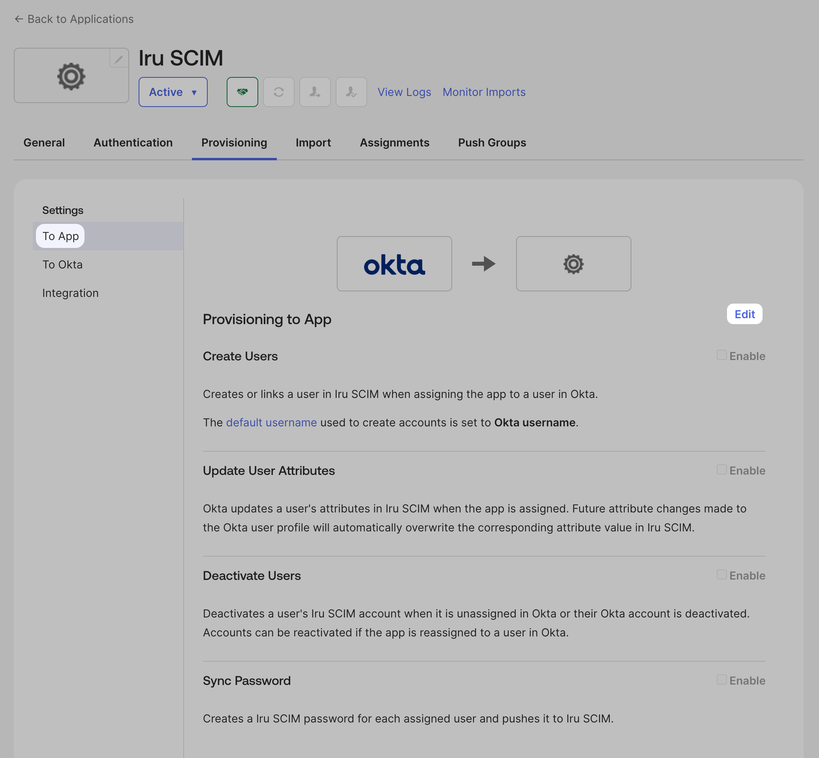This screenshot has height=758, width=819.
Task: Enable the Create Users checkbox
Action: tap(721, 355)
